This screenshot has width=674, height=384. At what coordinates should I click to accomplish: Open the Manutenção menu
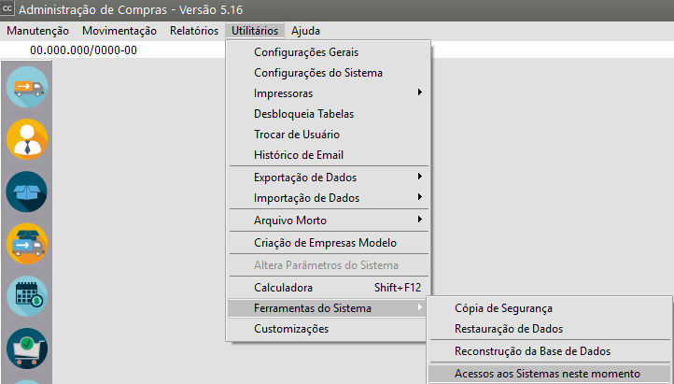coord(38,31)
